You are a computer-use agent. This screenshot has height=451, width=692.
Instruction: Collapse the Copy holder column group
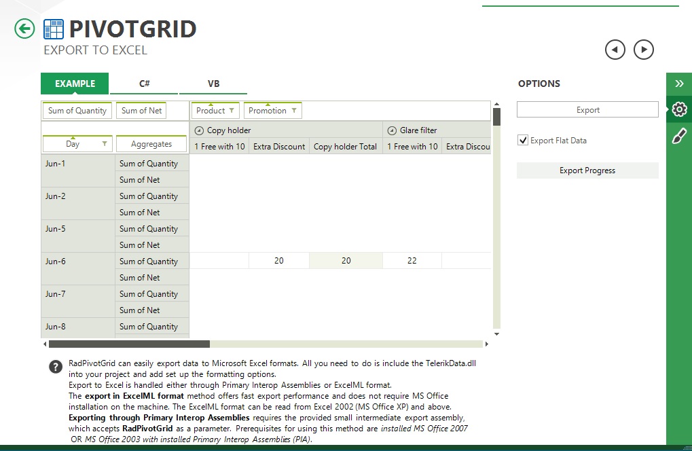(x=199, y=130)
